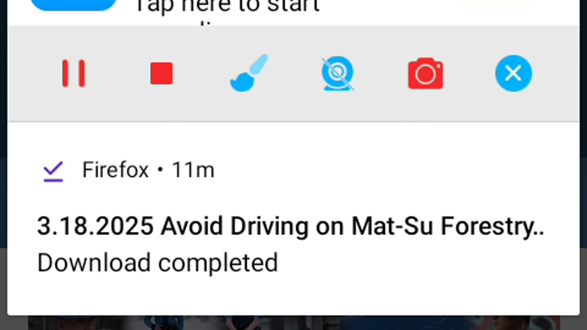Close the recorder toolbar with the blue X
587x330 pixels.
click(x=514, y=73)
